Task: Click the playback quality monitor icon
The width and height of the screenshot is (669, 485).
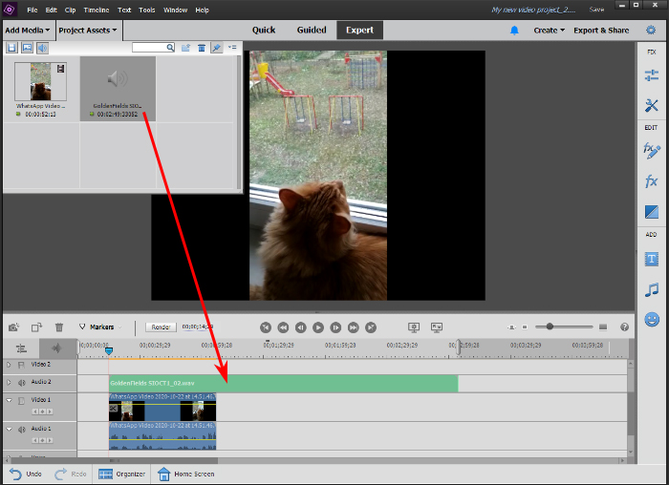Action: [x=414, y=327]
